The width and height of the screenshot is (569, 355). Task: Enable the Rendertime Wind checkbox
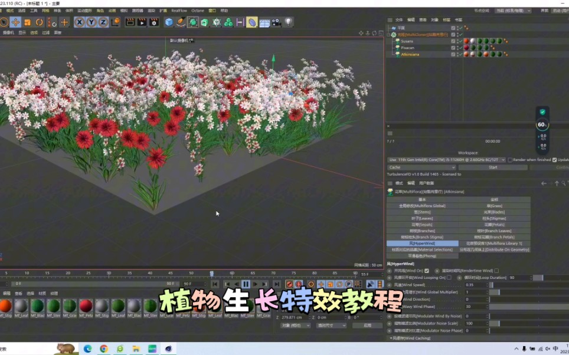[x=496, y=271]
